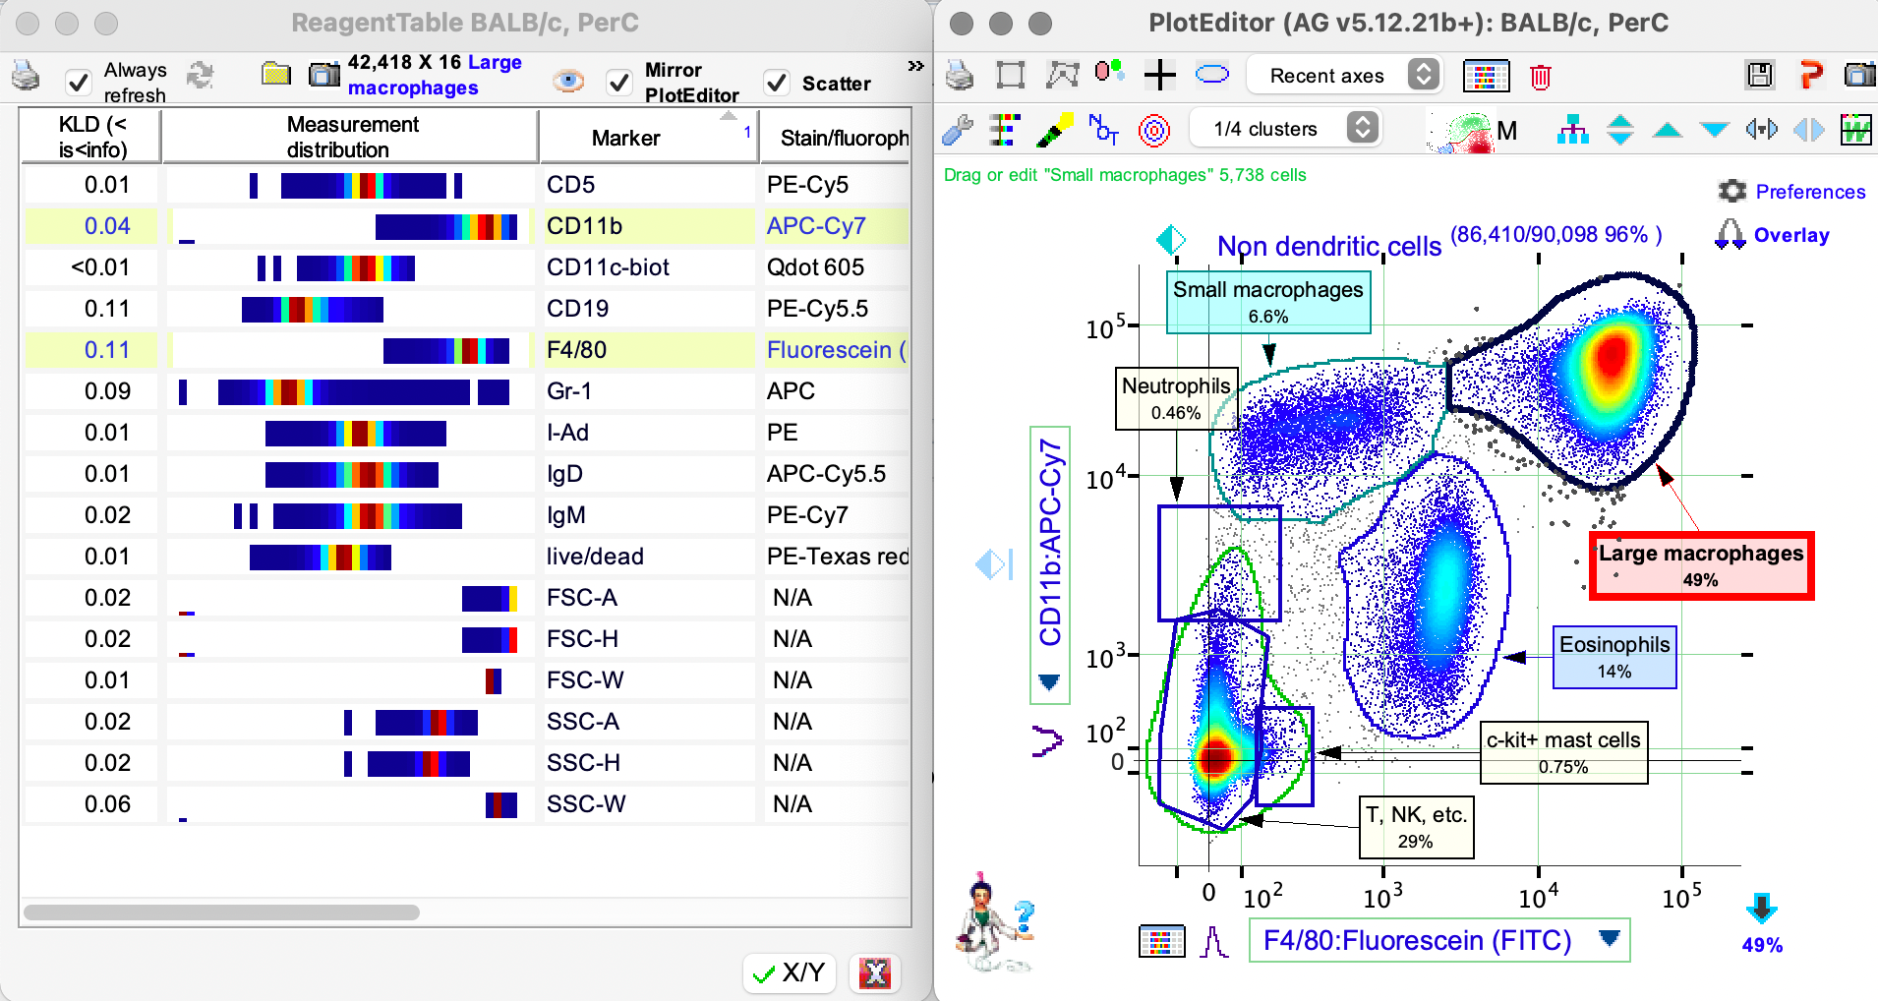The image size is (1878, 1001).
Task: Select the quadrant crosshair gate tool
Action: tap(1161, 74)
